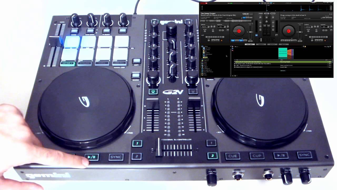Switch to the SAMPLER tab
Screen dimensions: 337x190
261,44
